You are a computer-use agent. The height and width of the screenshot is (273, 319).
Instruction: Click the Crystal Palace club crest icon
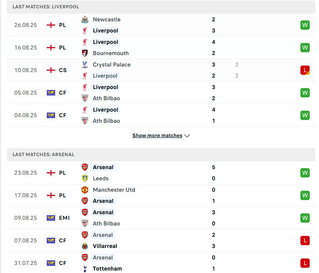(85, 64)
